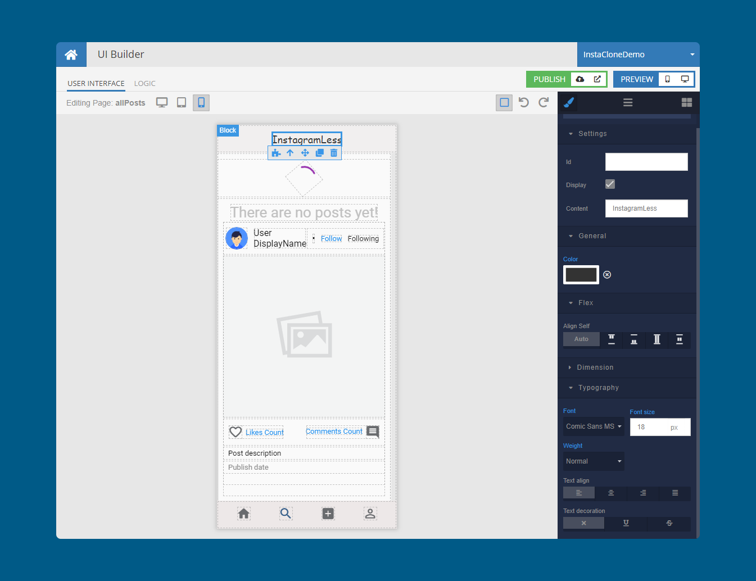Image resolution: width=756 pixels, height=581 pixels.
Task: Click the PUBLISH button
Action: (x=549, y=79)
